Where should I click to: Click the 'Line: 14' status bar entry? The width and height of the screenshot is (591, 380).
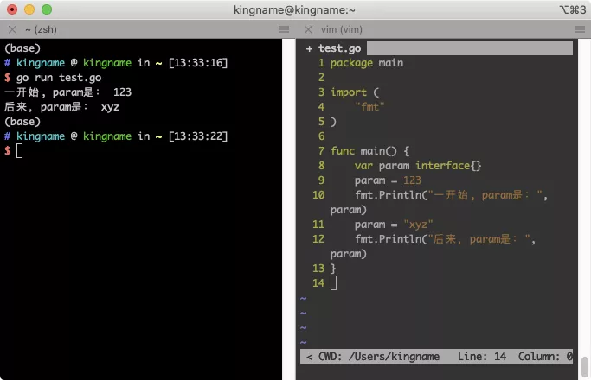pyautogui.click(x=482, y=357)
